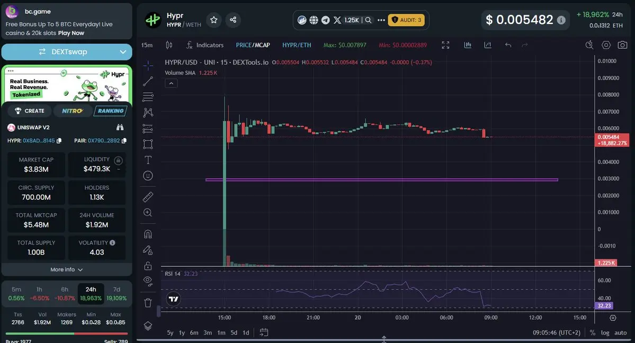This screenshot has height=343, width=635.
Task: Select the forecasting/projection tool
Action: click(148, 128)
